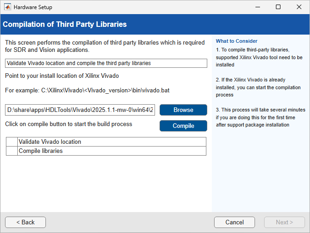Click status cell beside 'Validate Vivado location'
The height and width of the screenshot is (233, 310).
12,142
